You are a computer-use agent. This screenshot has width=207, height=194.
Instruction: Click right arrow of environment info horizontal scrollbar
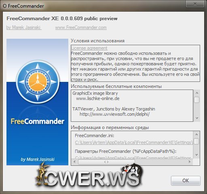[190, 162]
